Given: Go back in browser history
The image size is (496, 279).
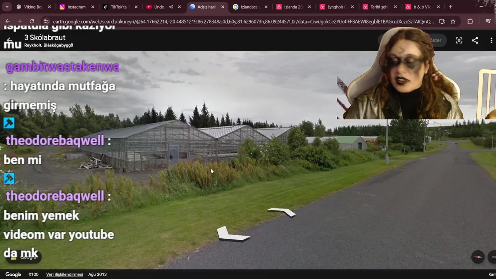Looking at the screenshot, I should 8,21.
